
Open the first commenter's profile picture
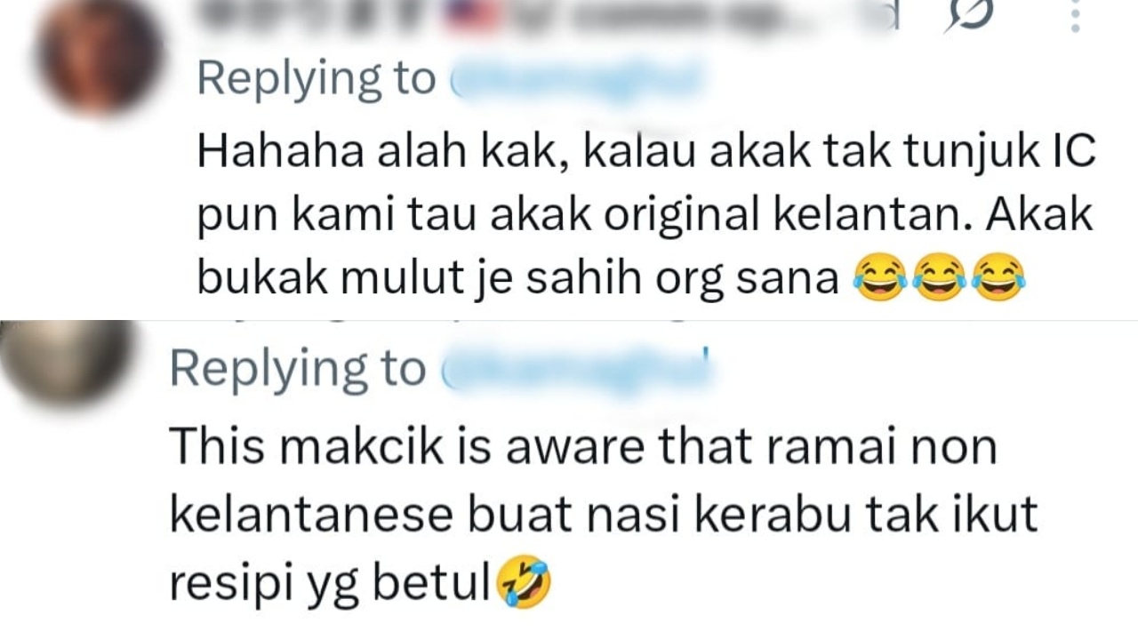coord(99,55)
